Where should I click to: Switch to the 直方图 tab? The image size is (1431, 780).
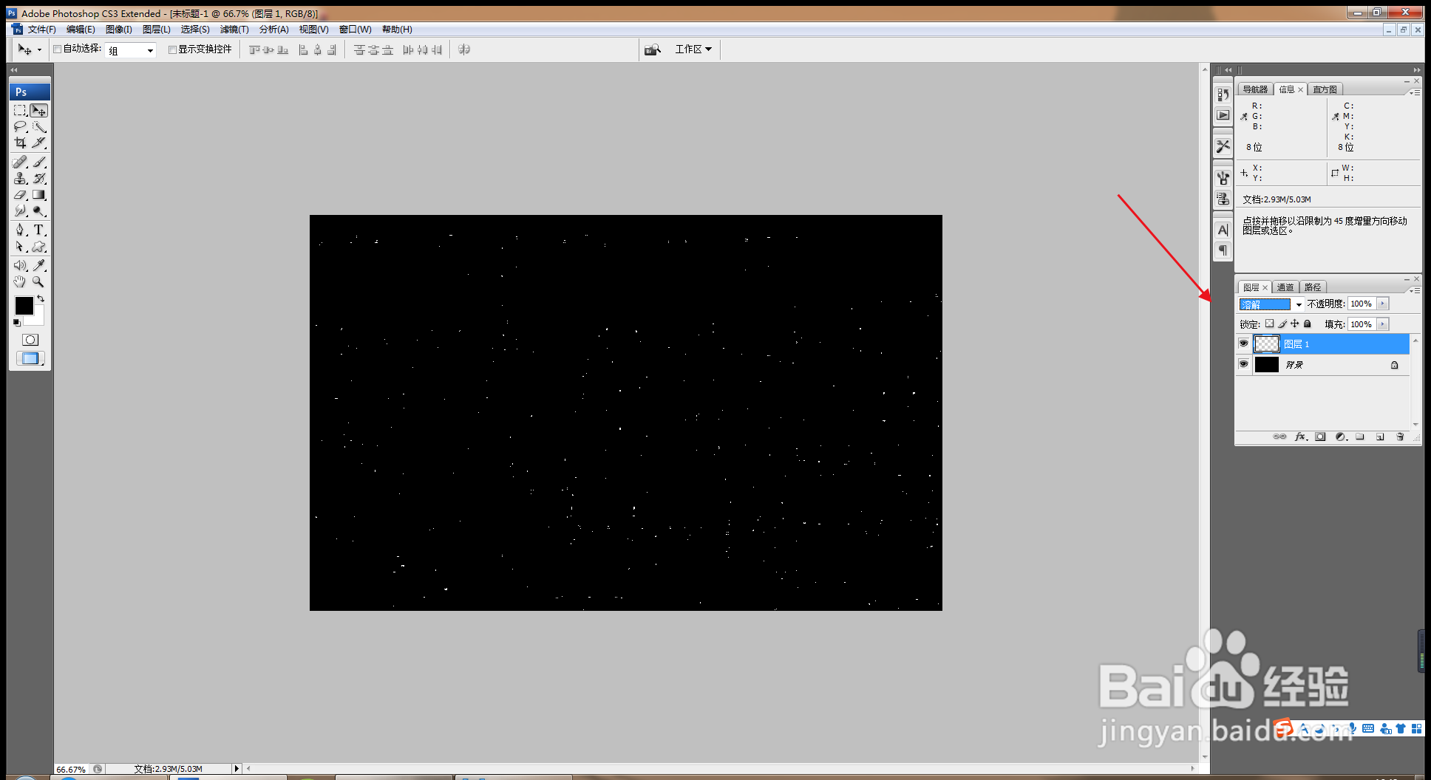point(1325,89)
